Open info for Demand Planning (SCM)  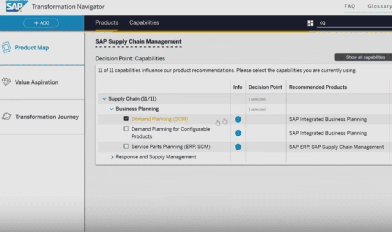(238, 119)
